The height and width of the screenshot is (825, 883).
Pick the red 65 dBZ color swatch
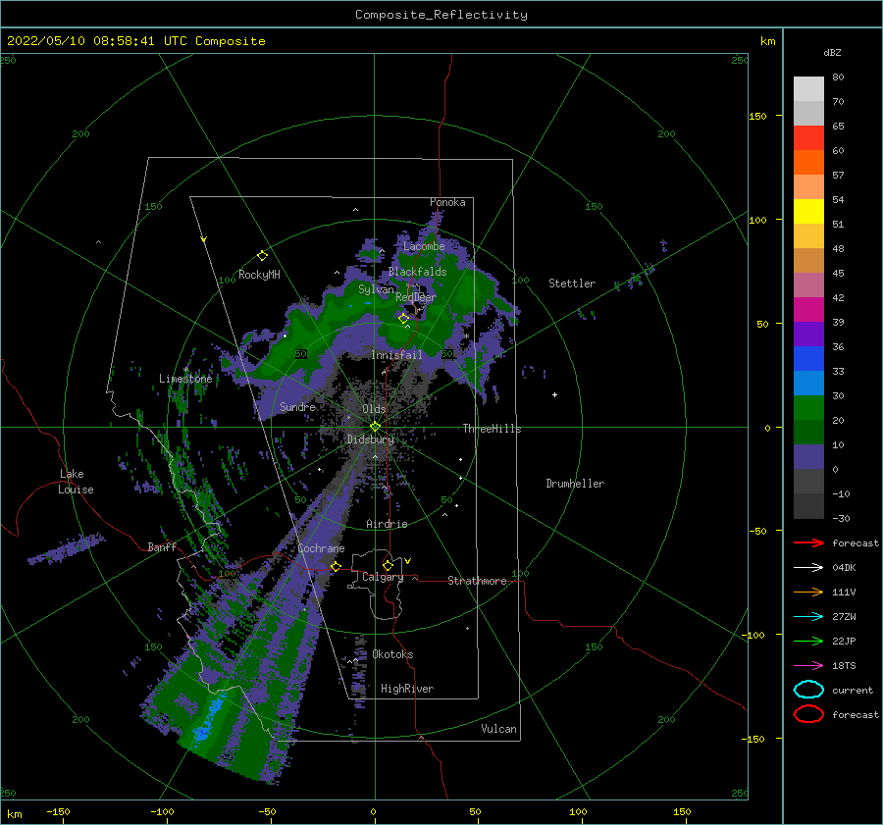click(x=808, y=137)
